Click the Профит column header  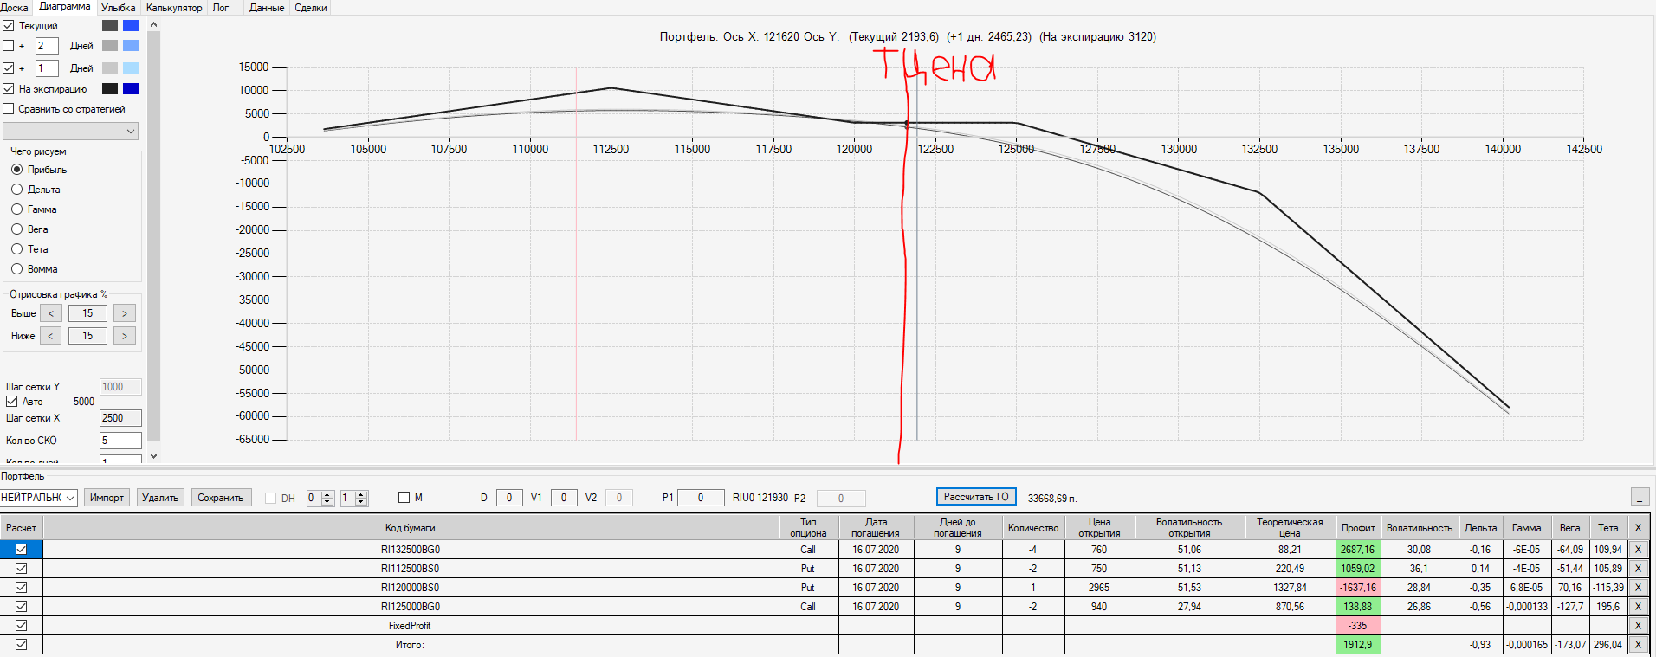pos(1358,528)
